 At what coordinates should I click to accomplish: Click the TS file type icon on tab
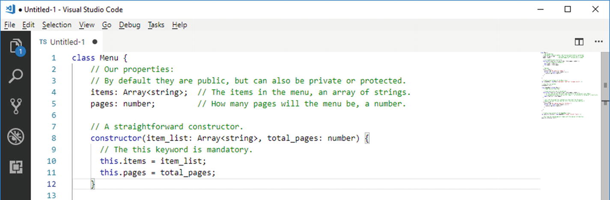tap(43, 42)
